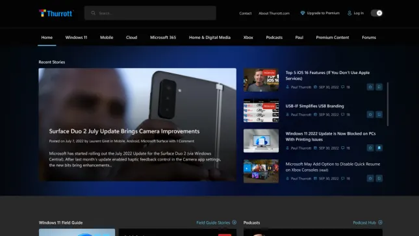Screen dimensions: 419x236
Task: Toggle the dark mode switch
Action: [x=377, y=13]
